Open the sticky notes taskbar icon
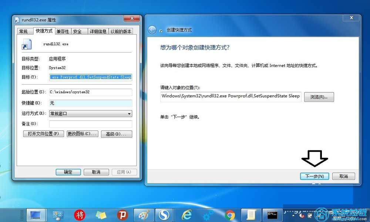Screen dimensions: 370x222 pos(101,215)
